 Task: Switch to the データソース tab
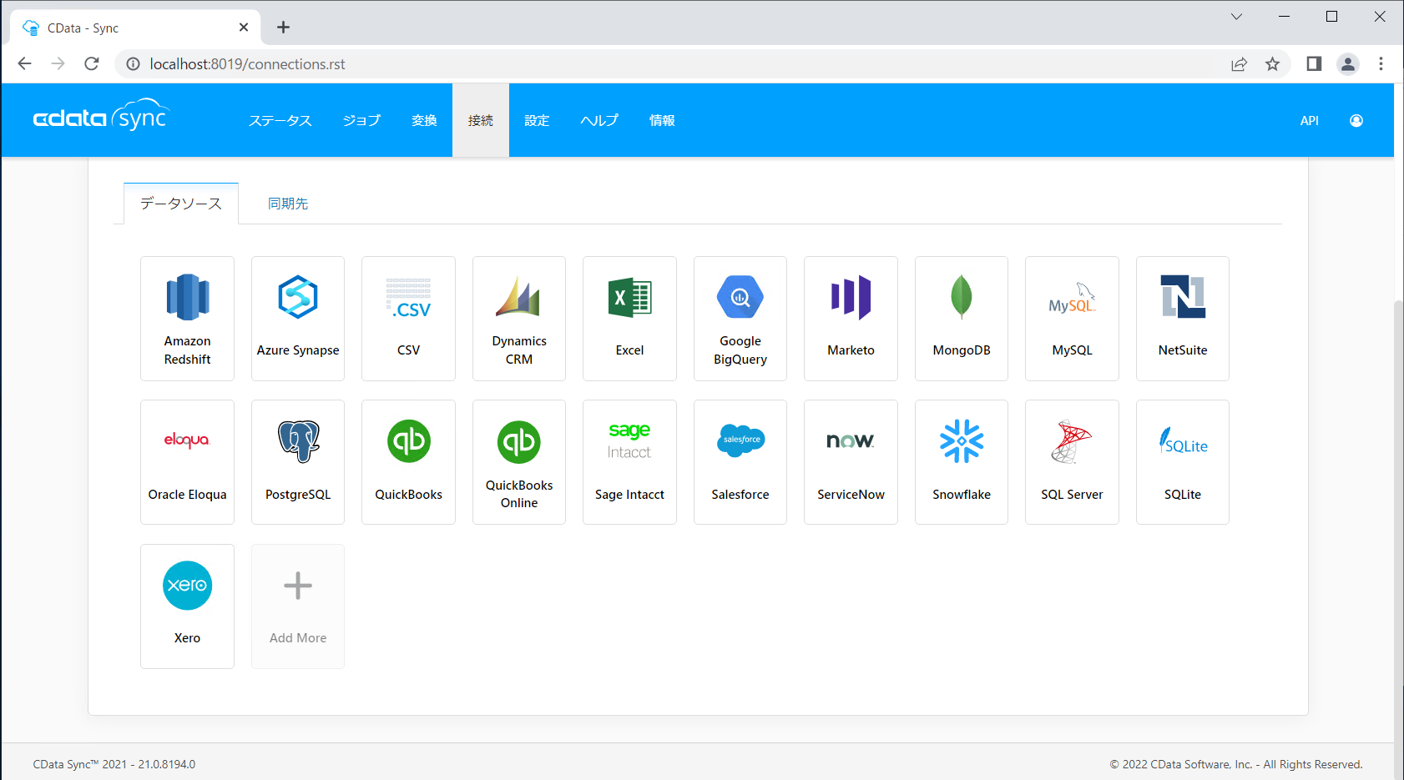(181, 204)
